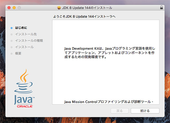Select the インストール先 step
Image resolution: width=170 pixels, height=123 pixels.
[26, 34]
